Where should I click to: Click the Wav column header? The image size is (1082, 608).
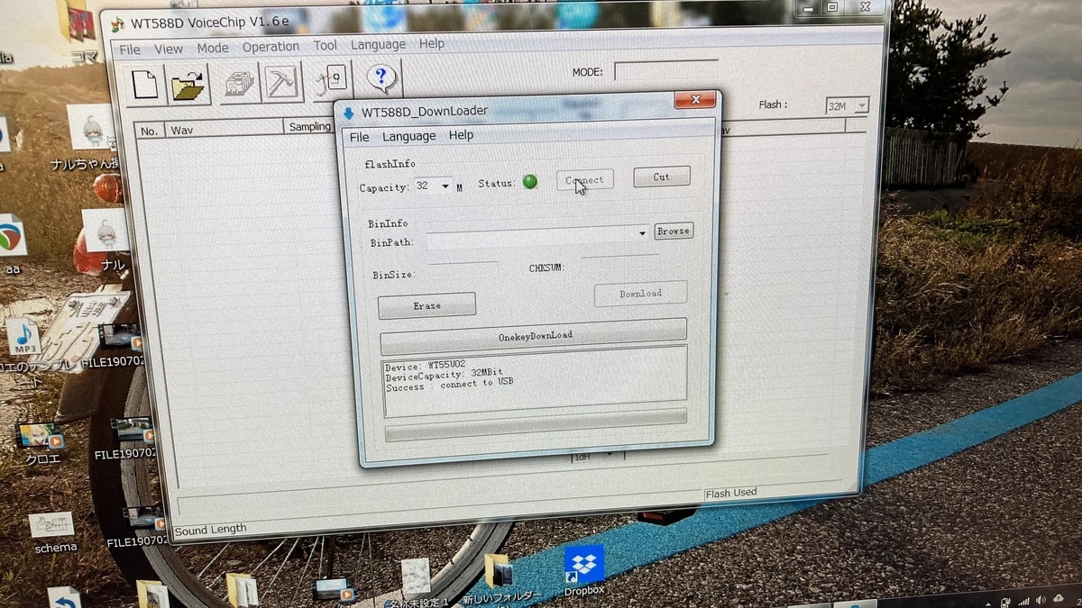click(225, 130)
